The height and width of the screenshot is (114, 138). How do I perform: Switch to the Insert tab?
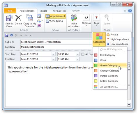coord(43,11)
